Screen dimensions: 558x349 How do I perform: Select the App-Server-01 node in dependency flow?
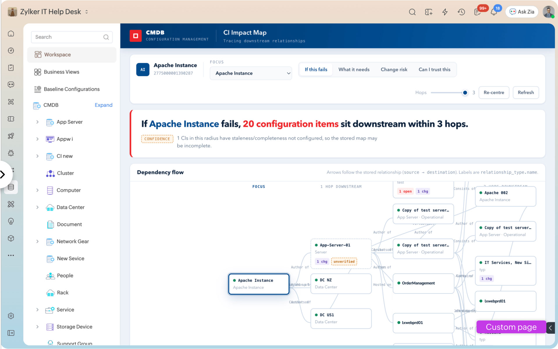coord(341,254)
